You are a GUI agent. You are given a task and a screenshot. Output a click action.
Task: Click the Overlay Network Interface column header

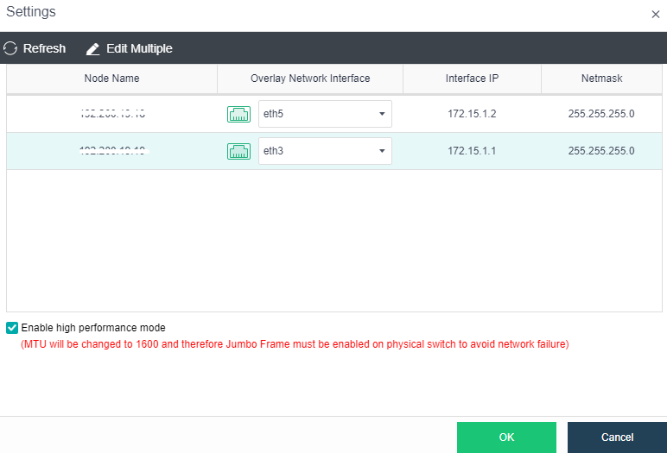(x=310, y=79)
